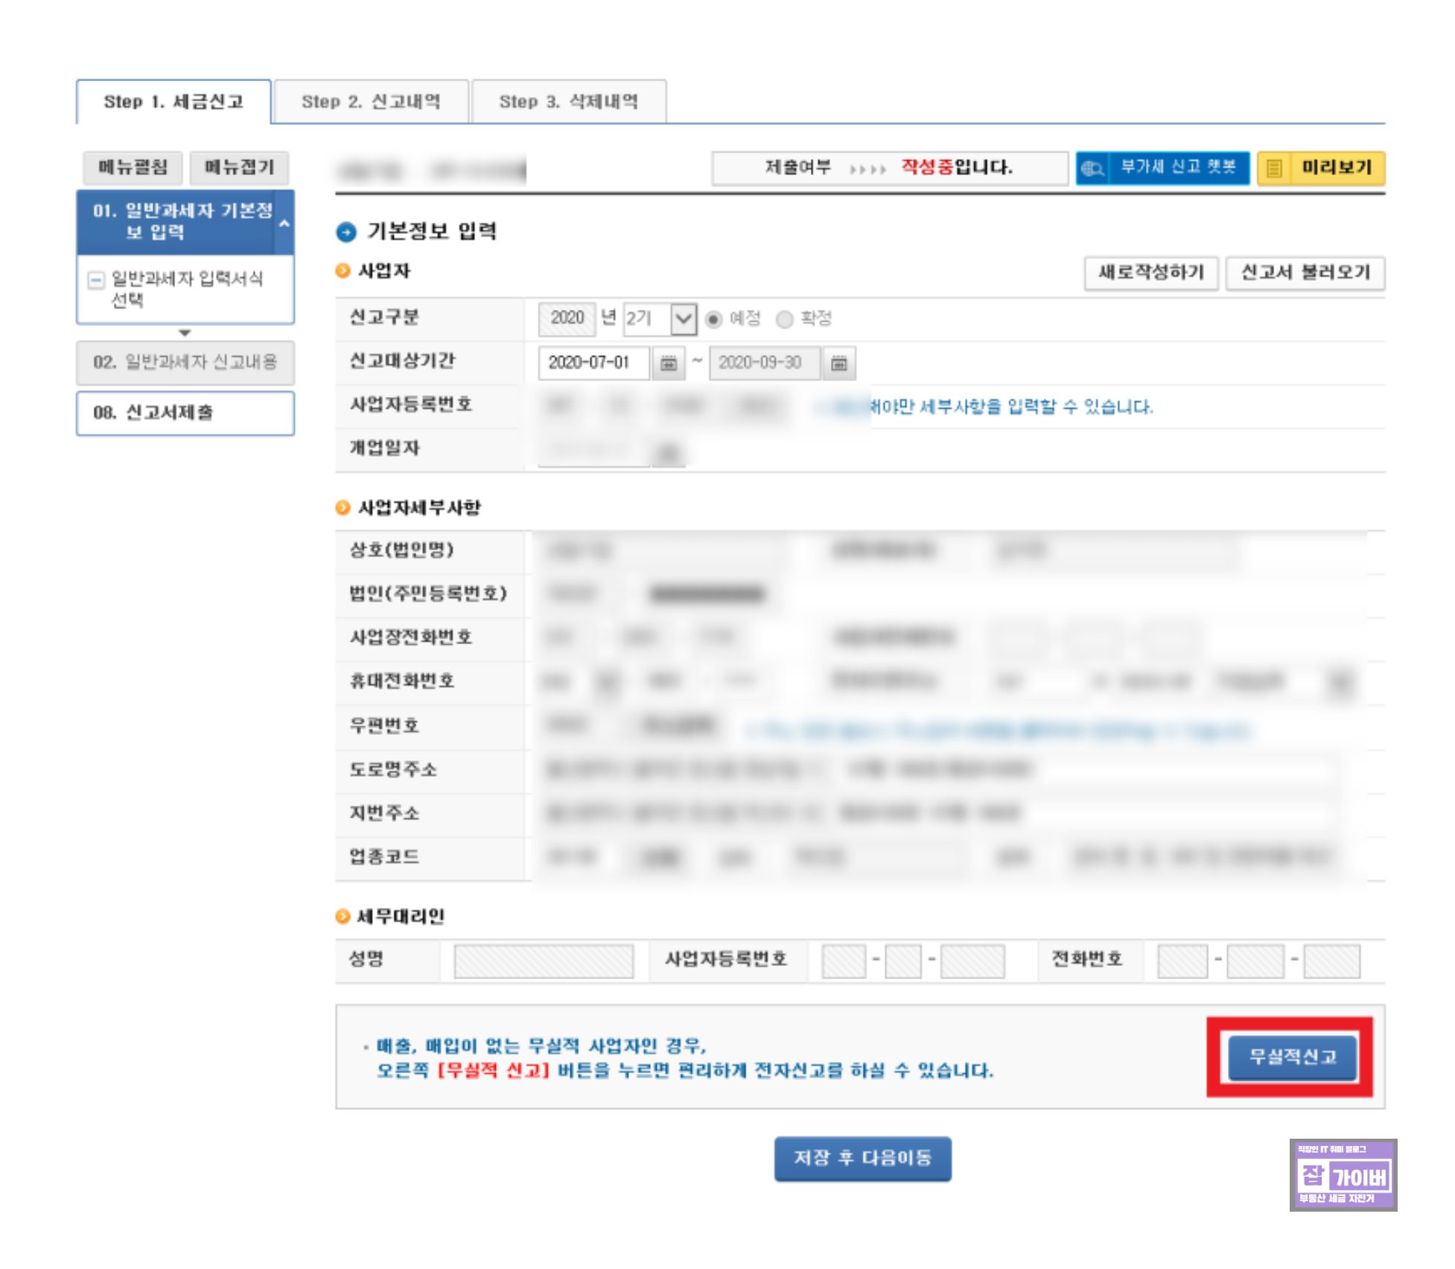
Task: Open the 2기 period dropdown
Action: pos(683,319)
